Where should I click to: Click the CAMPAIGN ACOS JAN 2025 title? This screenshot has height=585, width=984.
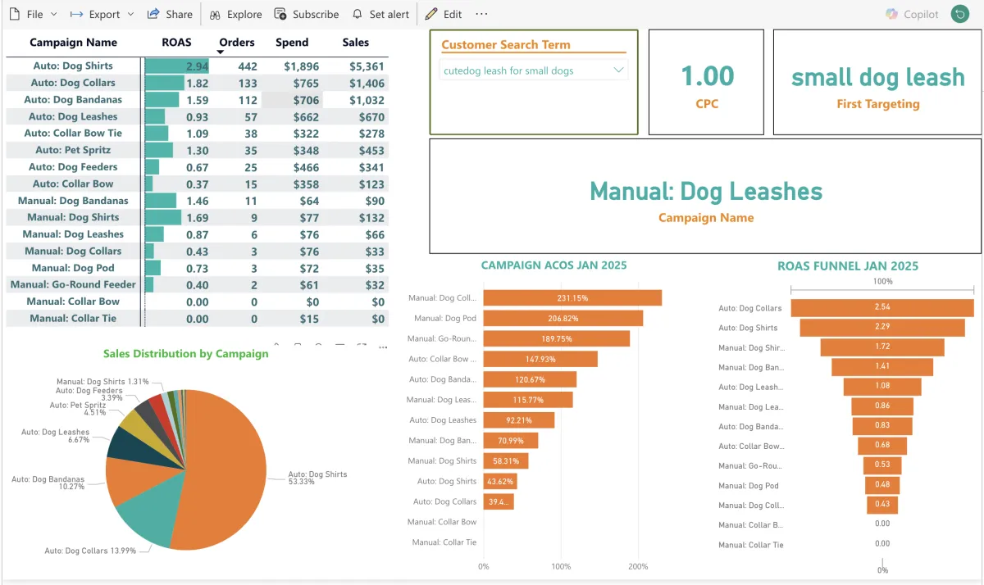[x=553, y=265]
